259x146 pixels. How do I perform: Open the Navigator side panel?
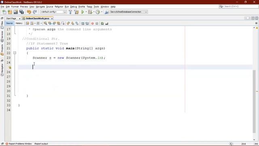[x=2, y=70]
